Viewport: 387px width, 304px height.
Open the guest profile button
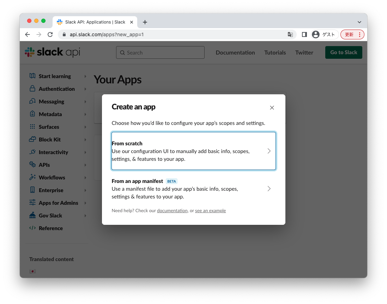pos(324,34)
